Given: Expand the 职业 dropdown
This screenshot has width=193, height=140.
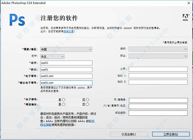Looking at the screenshot, I should click(x=158, y=56).
